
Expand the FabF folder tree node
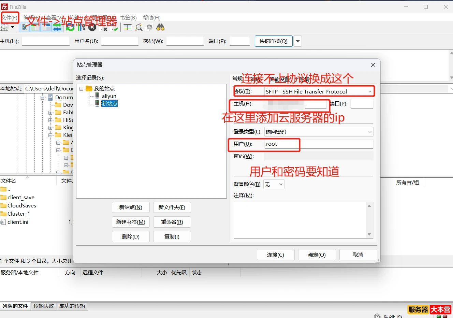(x=50, y=113)
